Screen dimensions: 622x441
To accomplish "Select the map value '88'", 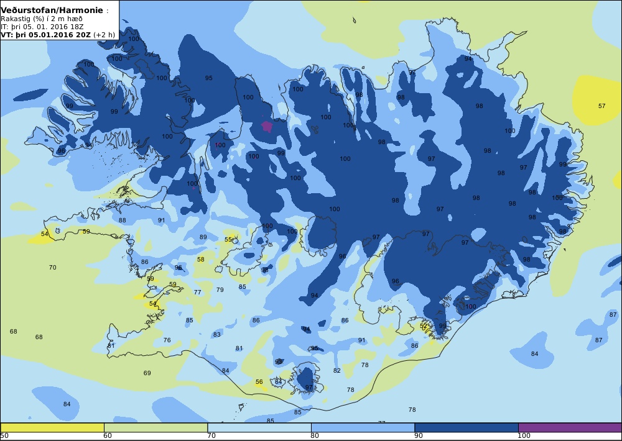I will [122, 220].
